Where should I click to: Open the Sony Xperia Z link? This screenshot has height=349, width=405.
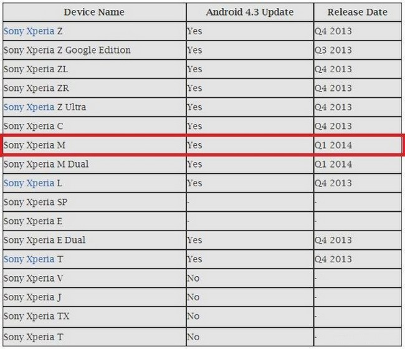pos(29,31)
